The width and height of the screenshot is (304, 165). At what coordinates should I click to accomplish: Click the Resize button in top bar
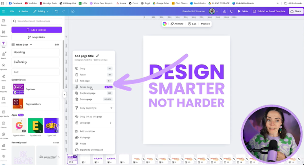[23, 11]
